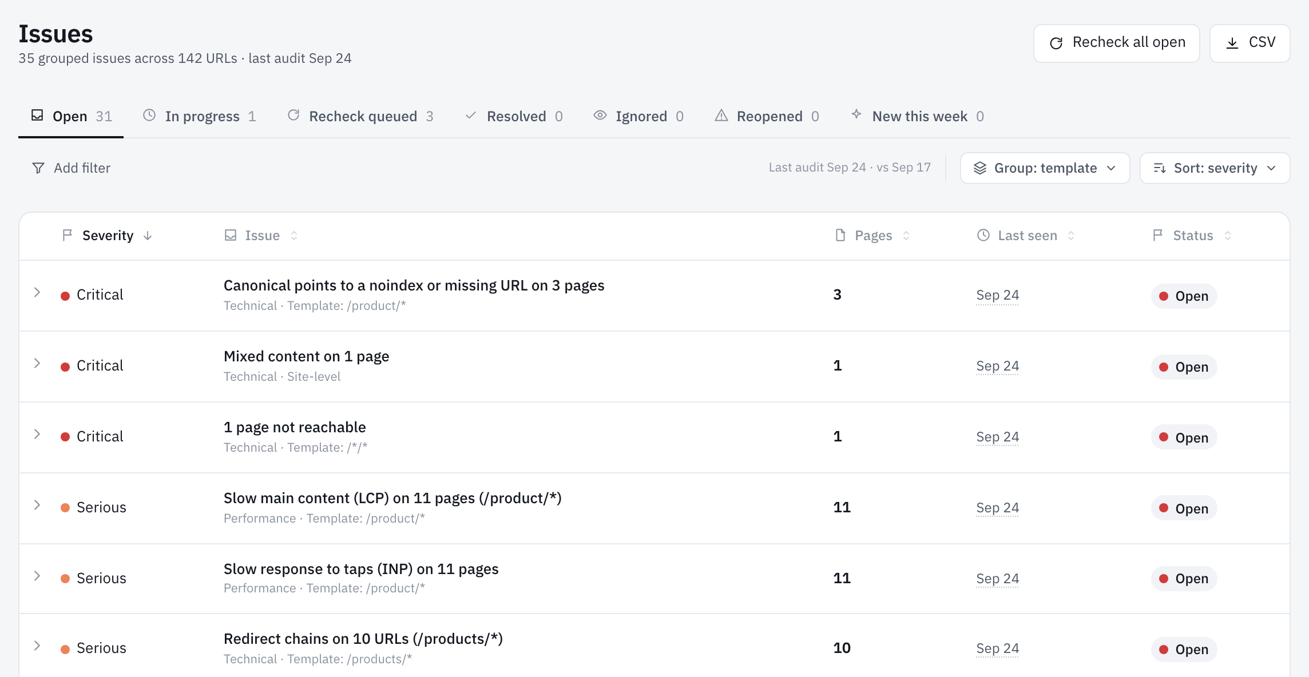Sort by the Pages column header
This screenshot has height=677, width=1309.
pos(872,236)
